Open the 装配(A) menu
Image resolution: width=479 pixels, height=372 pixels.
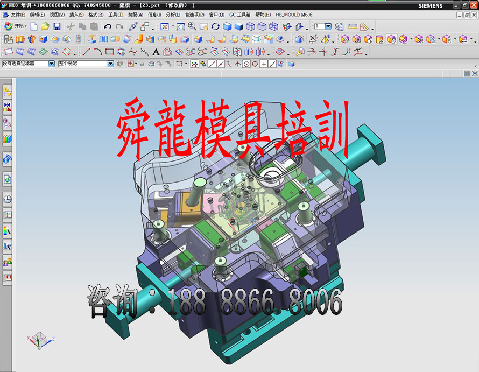tap(135, 15)
